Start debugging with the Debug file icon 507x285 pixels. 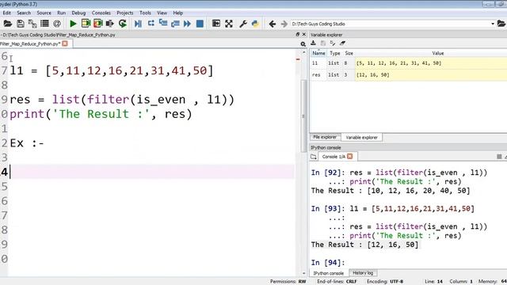coord(138,24)
